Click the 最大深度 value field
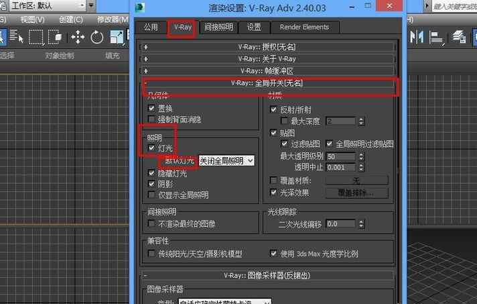 click(341, 121)
